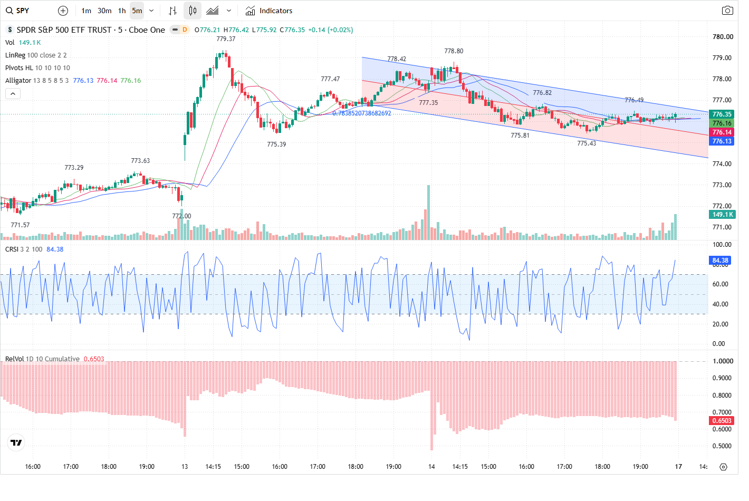Image resolution: width=749 pixels, height=501 pixels.
Task: Select the Area chart style icon
Action: [x=213, y=11]
